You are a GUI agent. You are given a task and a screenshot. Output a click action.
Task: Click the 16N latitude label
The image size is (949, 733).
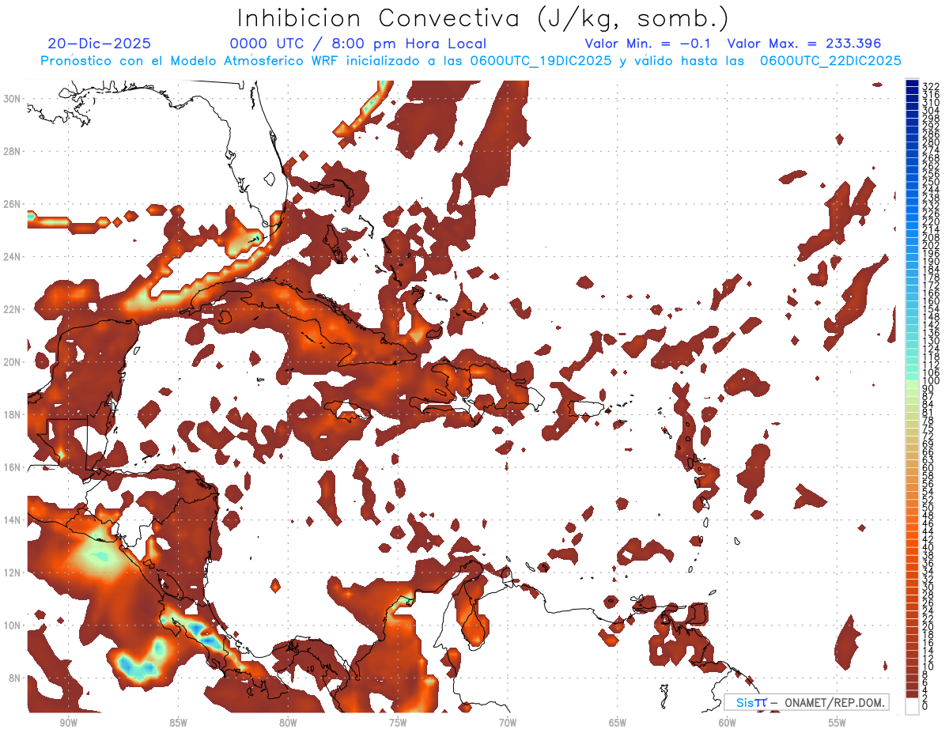click(12, 467)
